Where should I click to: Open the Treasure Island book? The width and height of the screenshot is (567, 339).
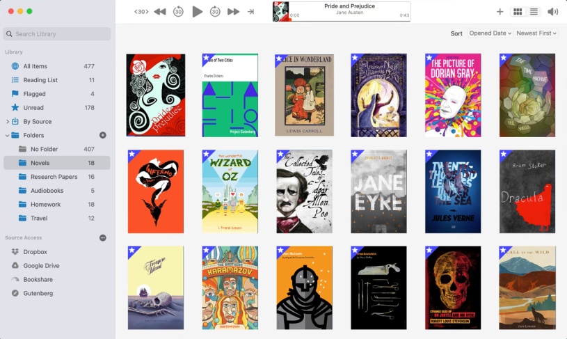click(156, 288)
